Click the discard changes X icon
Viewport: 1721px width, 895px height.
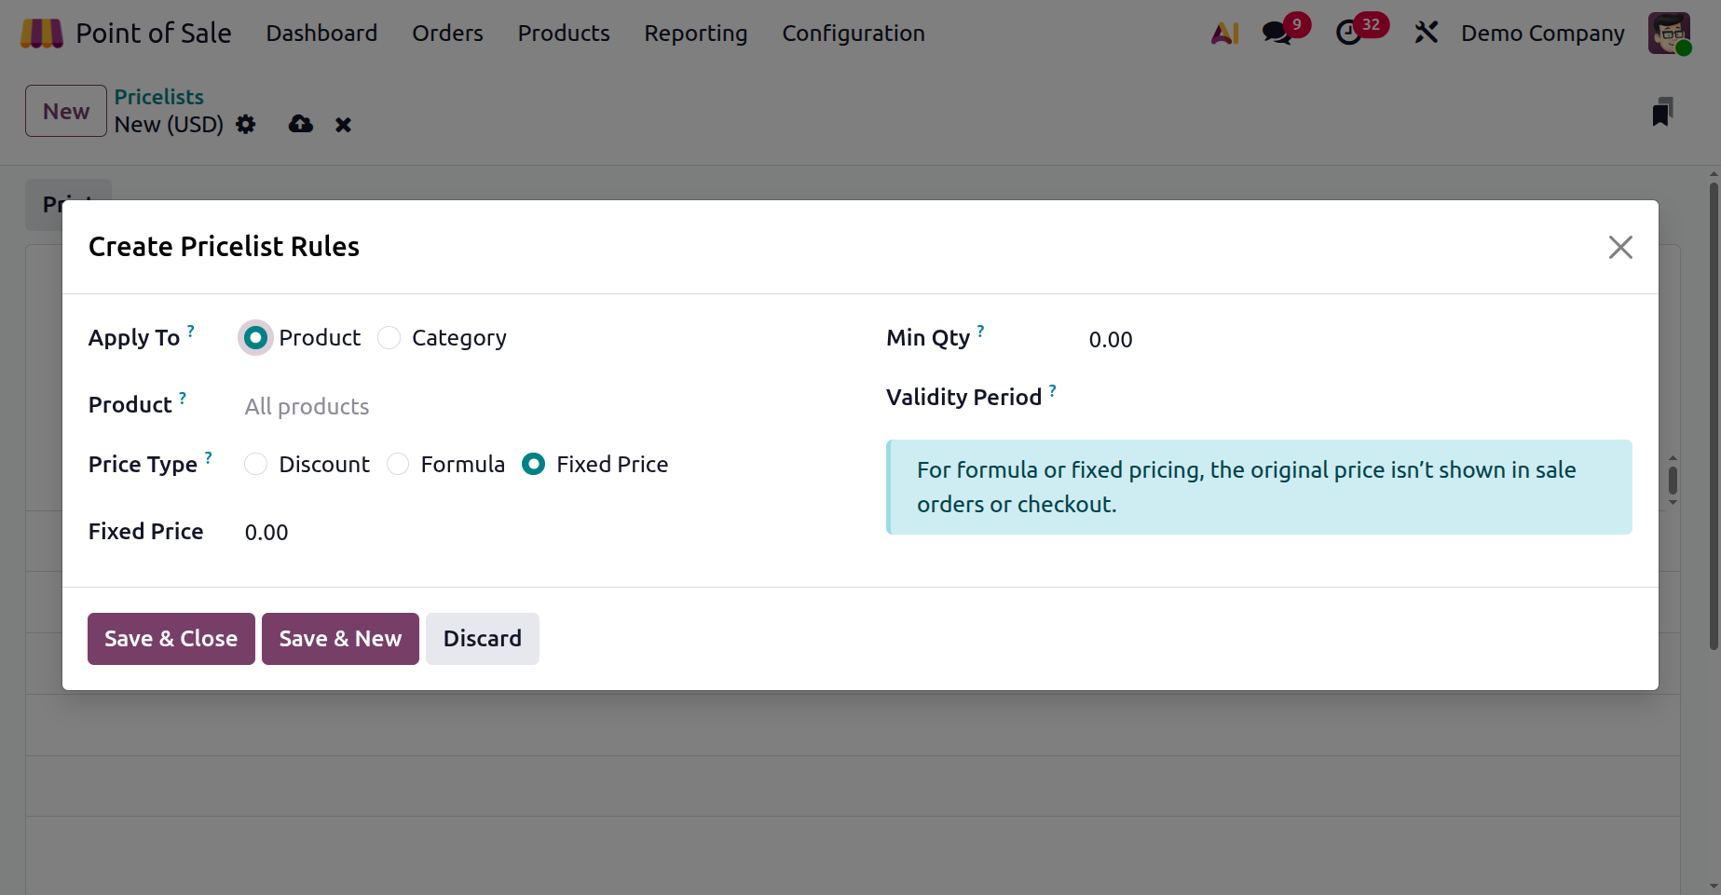(343, 125)
